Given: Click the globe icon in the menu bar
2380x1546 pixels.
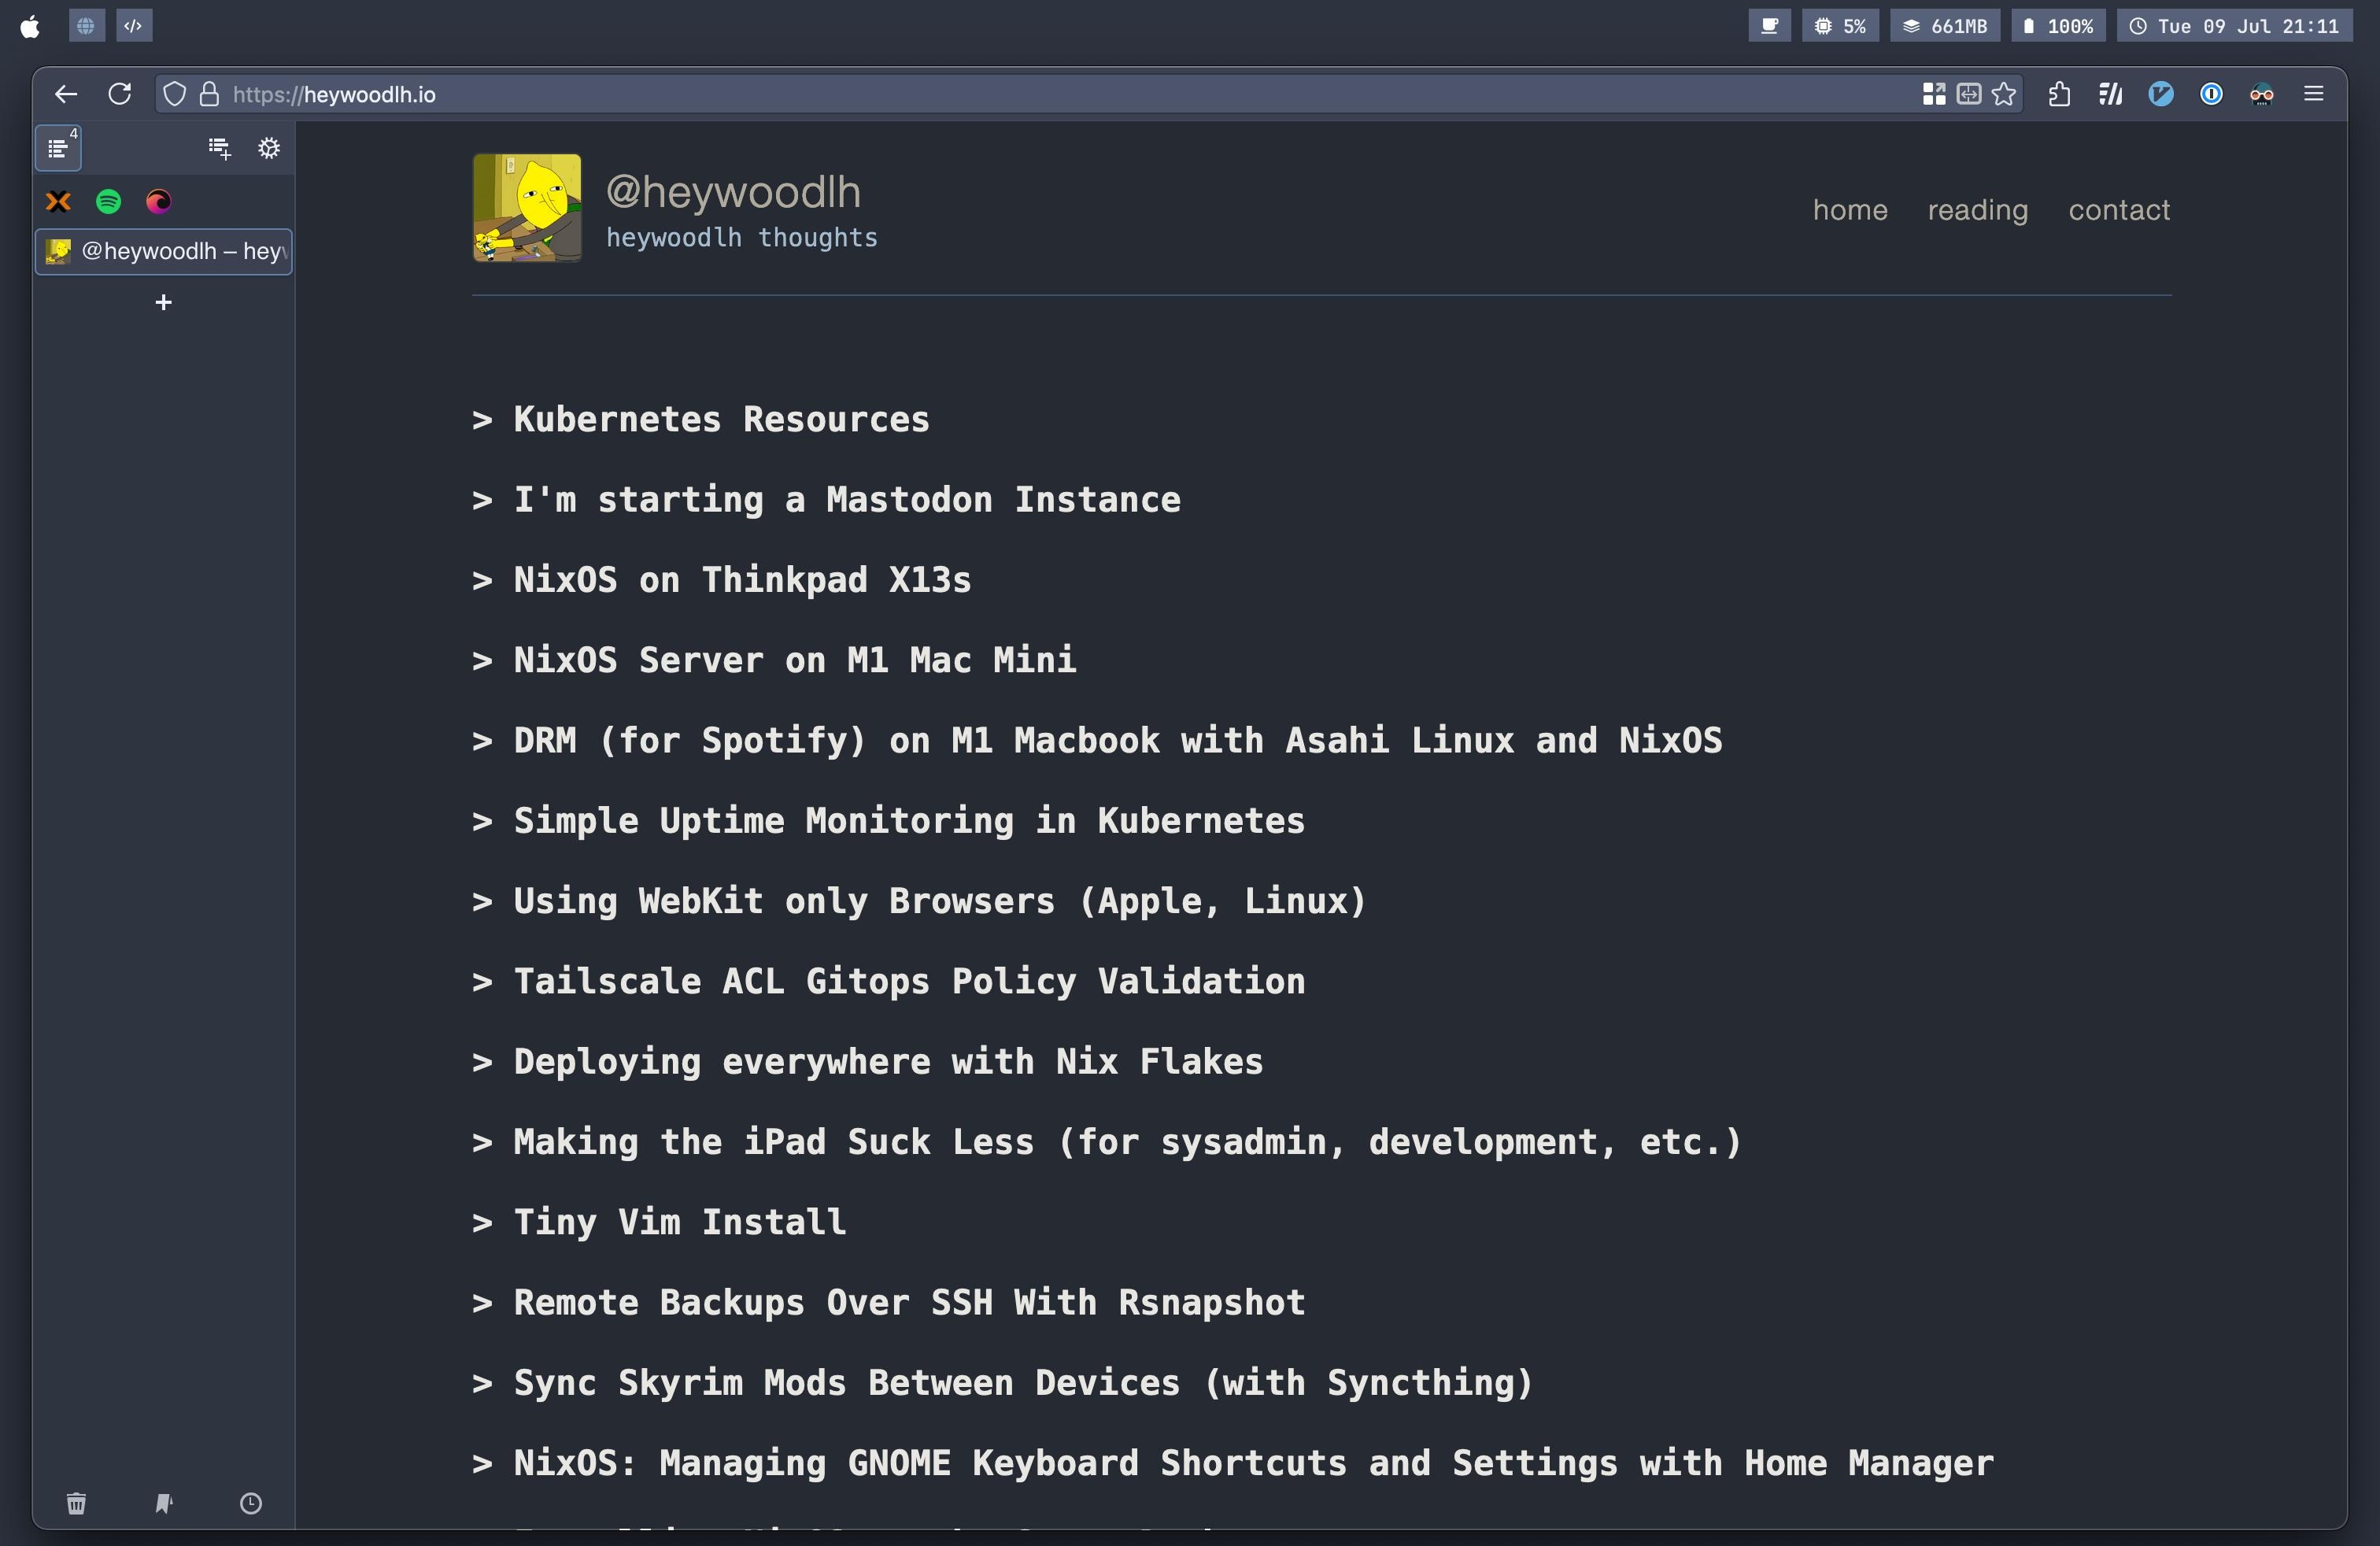Looking at the screenshot, I should [86, 26].
